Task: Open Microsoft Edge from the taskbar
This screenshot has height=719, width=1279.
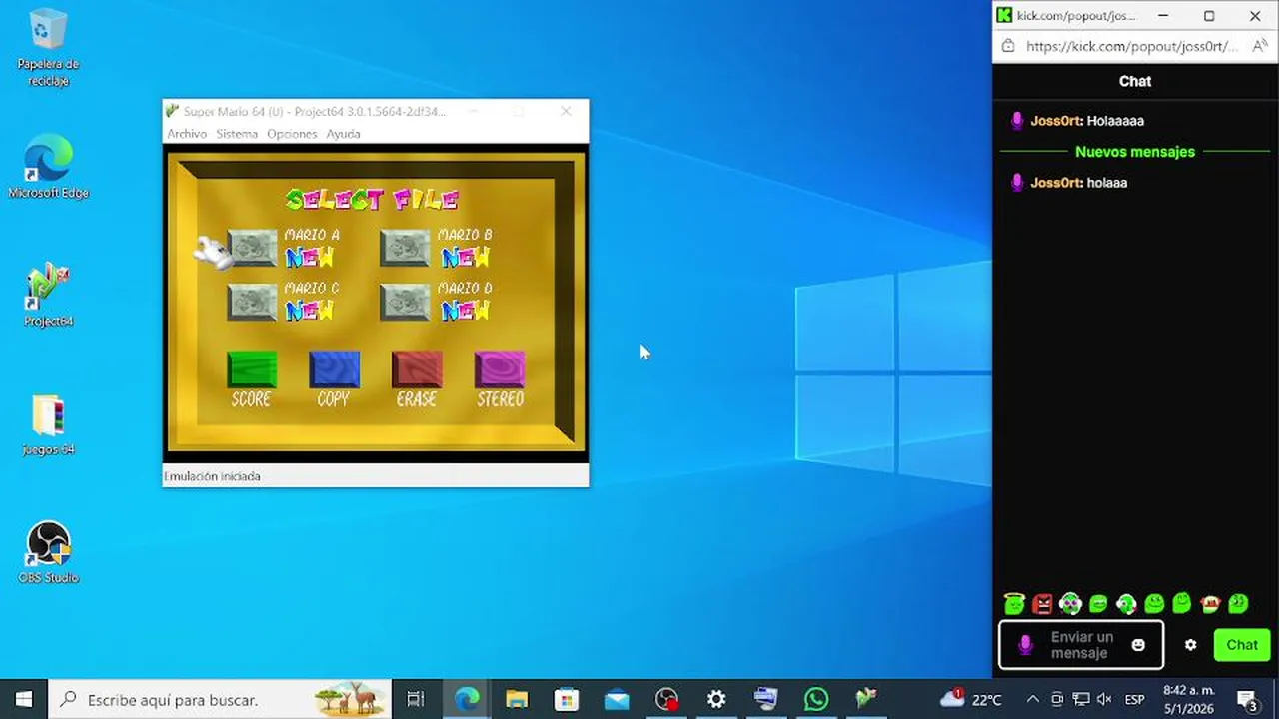Action: [x=467, y=699]
